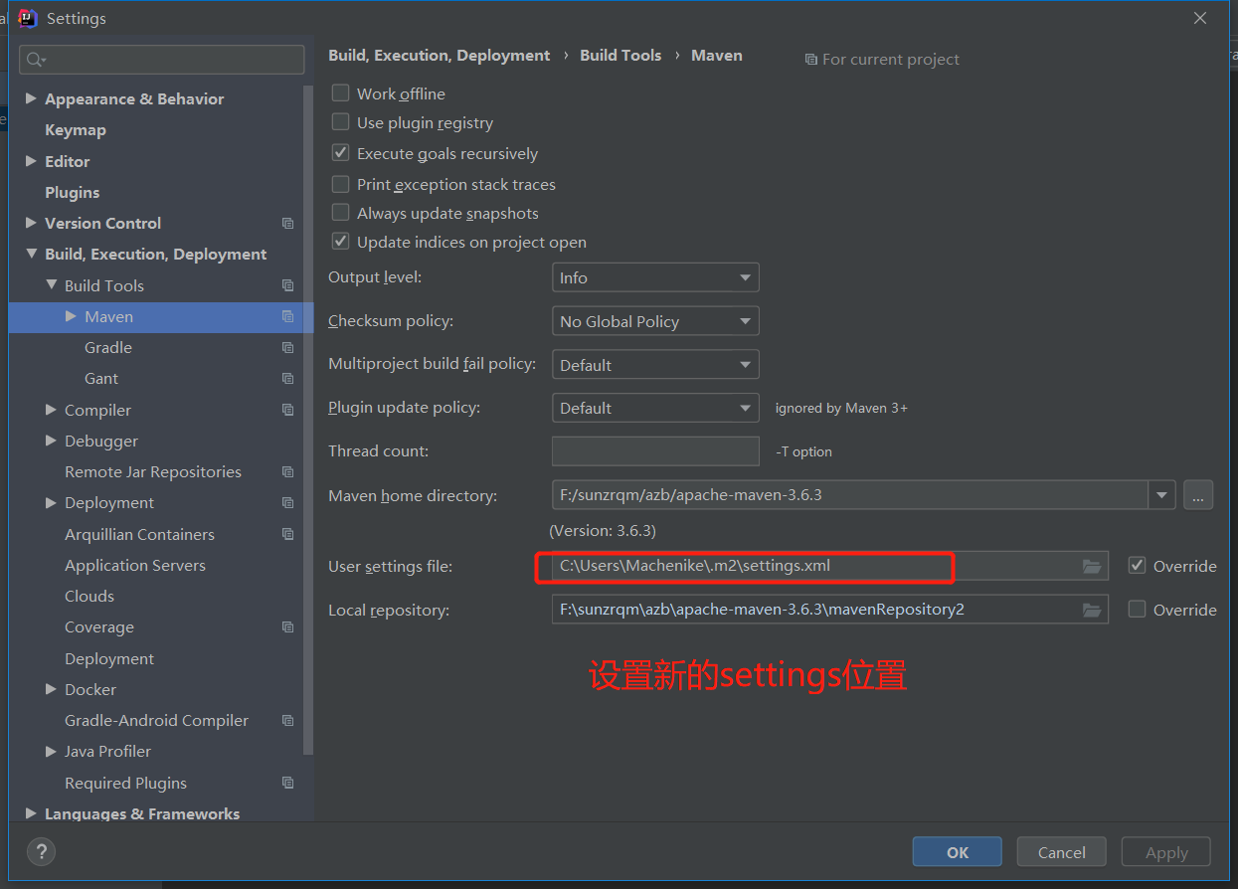Enable the Work offline checkbox
Viewport: 1238px width, 889px height.
coord(340,92)
